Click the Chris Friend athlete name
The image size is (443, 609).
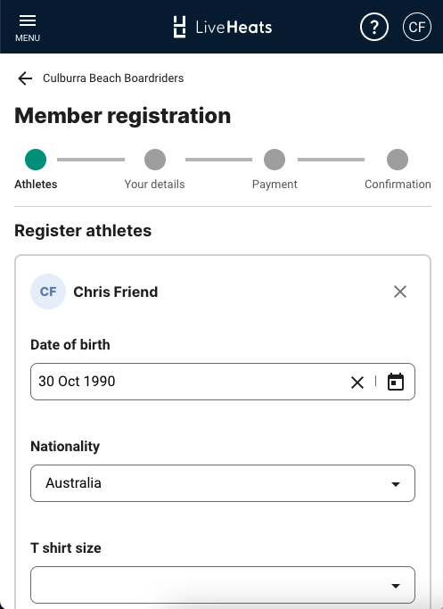[116, 292]
